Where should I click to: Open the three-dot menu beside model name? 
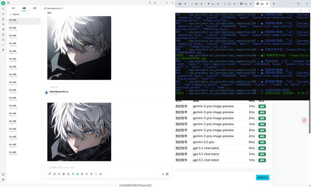coord(63,8)
